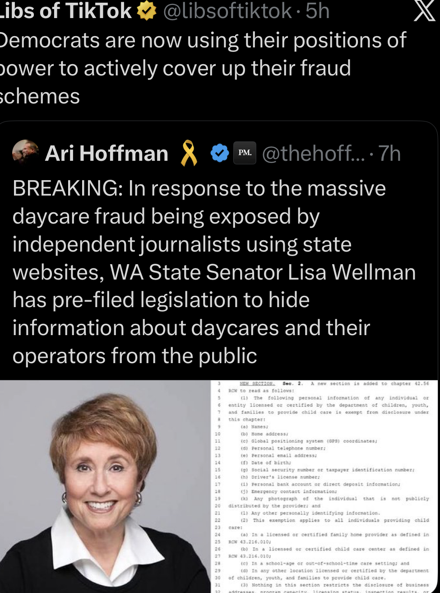Open the legislation document image
440x593 pixels.
point(325,486)
